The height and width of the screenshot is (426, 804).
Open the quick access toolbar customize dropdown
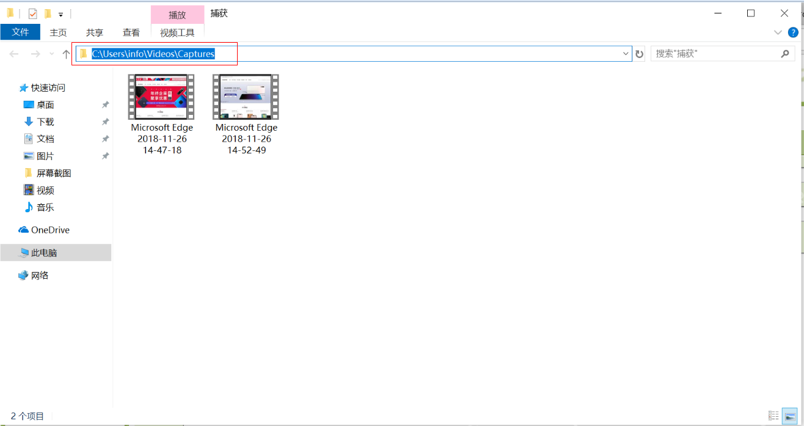(60, 14)
